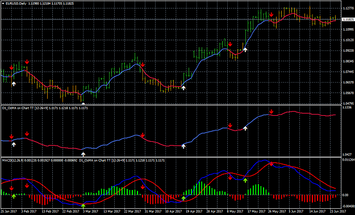
Task: Click the 14 Jun 2017 date label
Action: coord(318,212)
